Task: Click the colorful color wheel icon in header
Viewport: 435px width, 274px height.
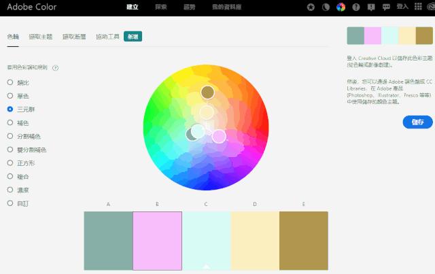Action: pyautogui.click(x=341, y=7)
